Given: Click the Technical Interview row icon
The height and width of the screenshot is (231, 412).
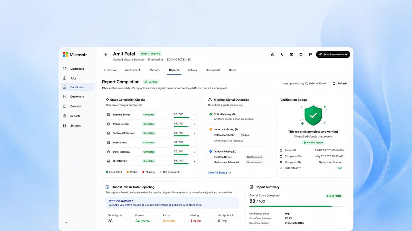Looking at the screenshot, I should [109, 133].
